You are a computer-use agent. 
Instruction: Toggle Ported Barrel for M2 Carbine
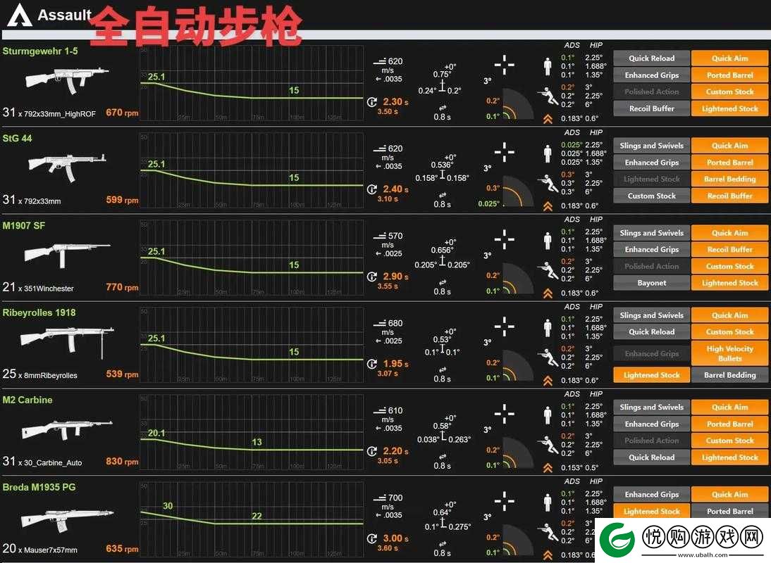click(729, 424)
